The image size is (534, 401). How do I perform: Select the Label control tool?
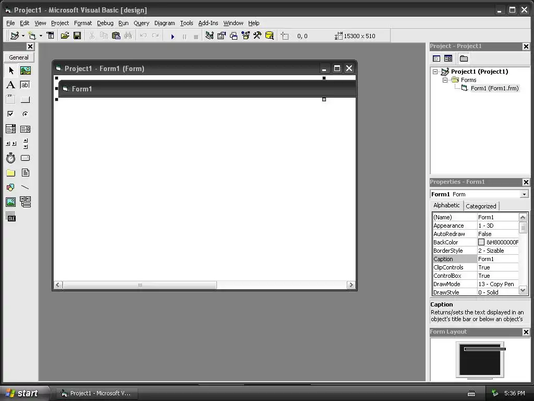pos(11,85)
